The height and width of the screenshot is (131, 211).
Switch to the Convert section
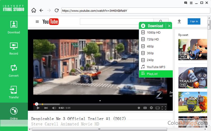pos(14,70)
